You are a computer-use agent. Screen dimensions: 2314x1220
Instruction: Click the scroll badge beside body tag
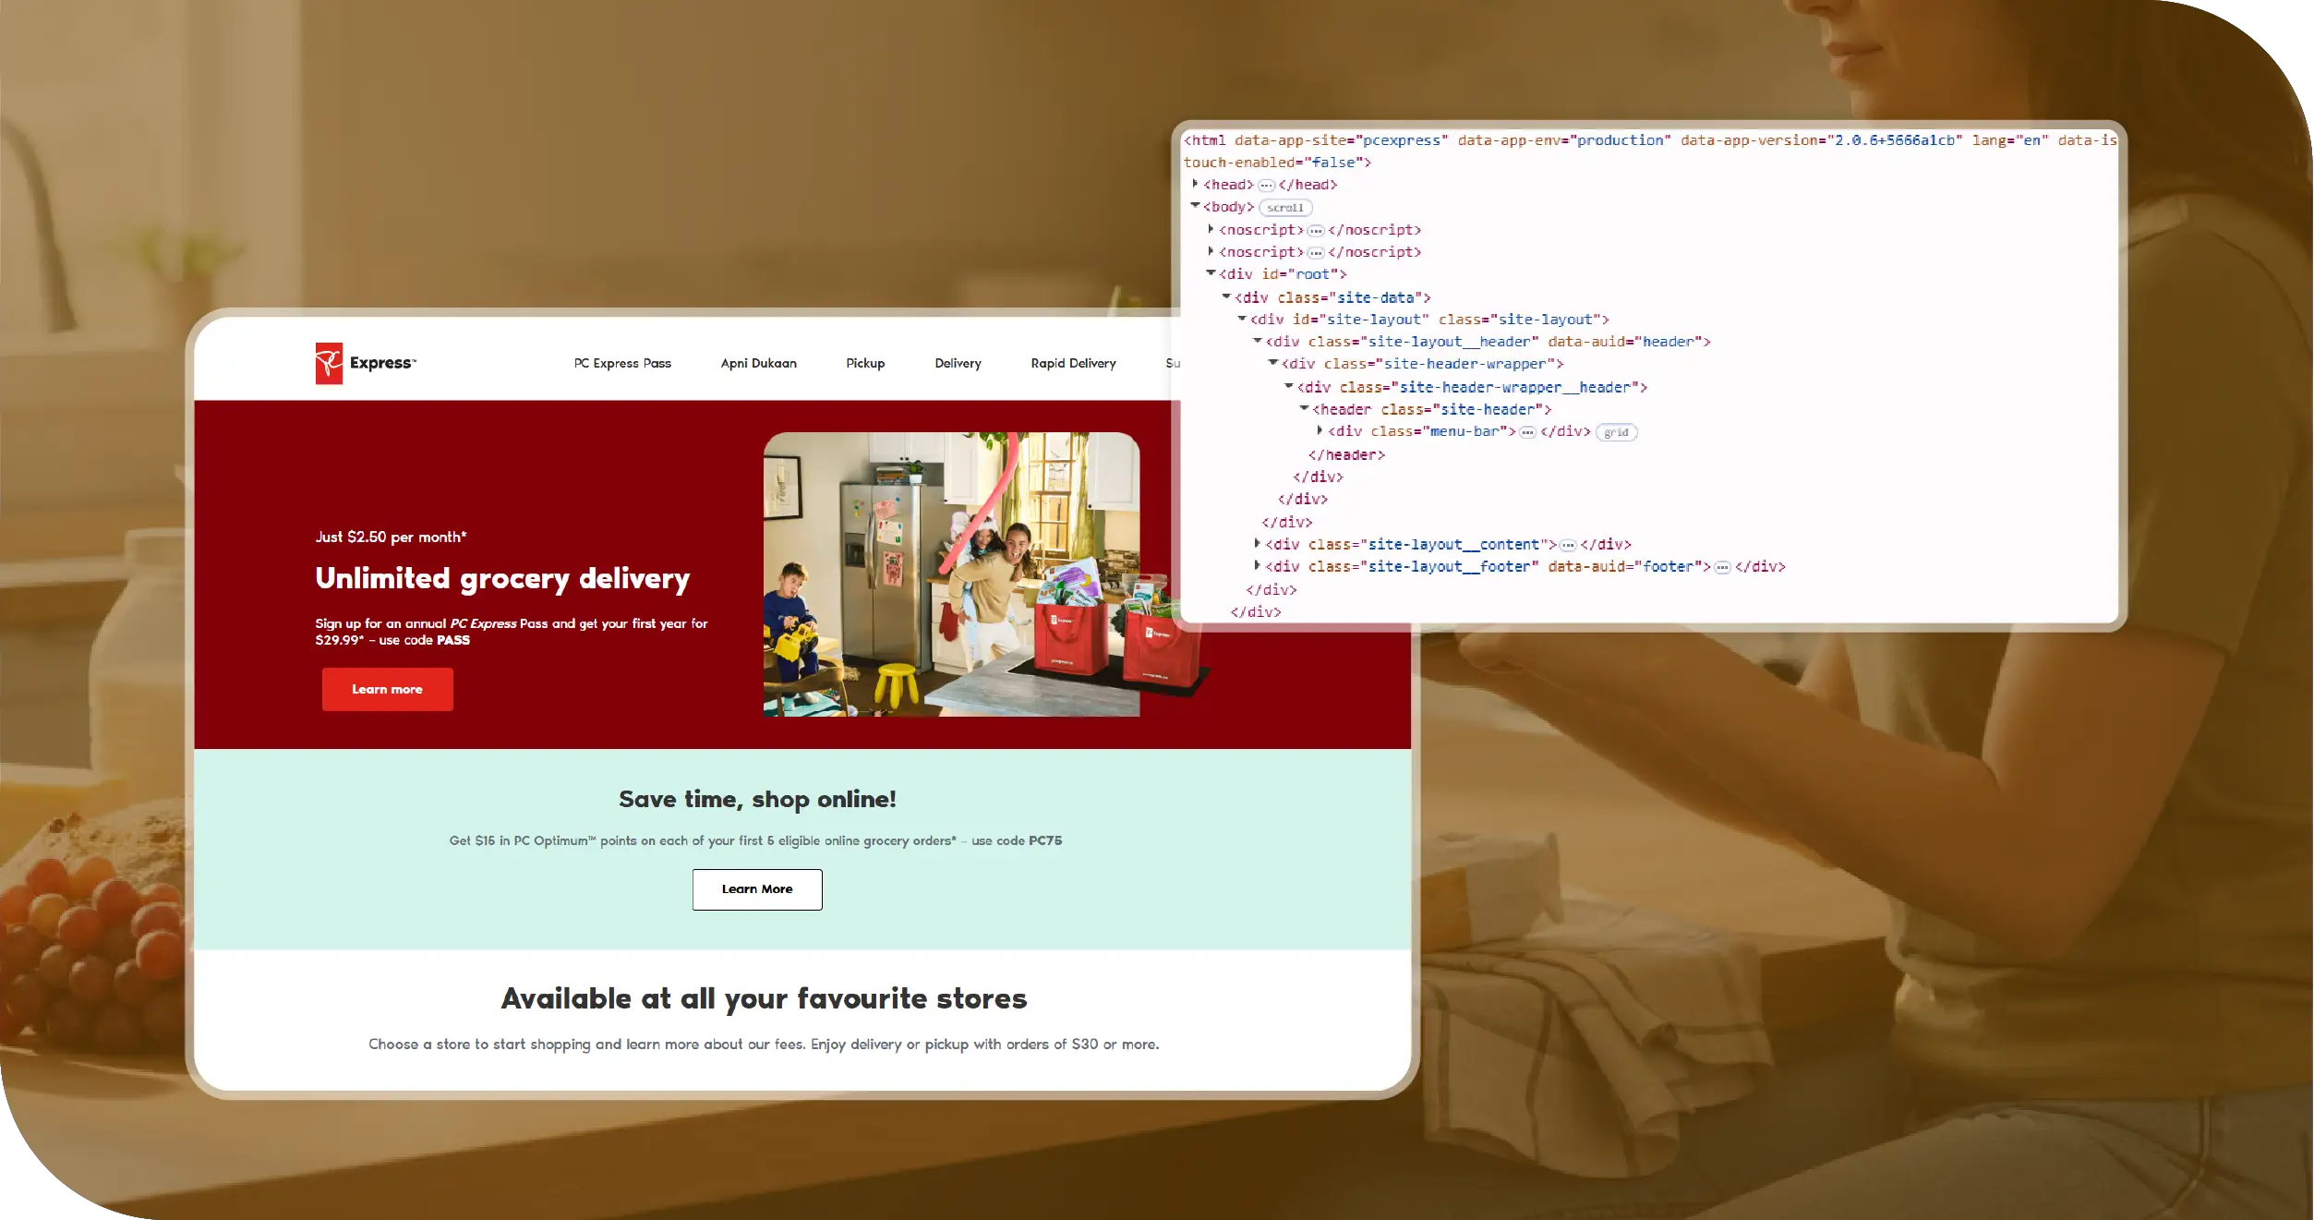[x=1284, y=208]
